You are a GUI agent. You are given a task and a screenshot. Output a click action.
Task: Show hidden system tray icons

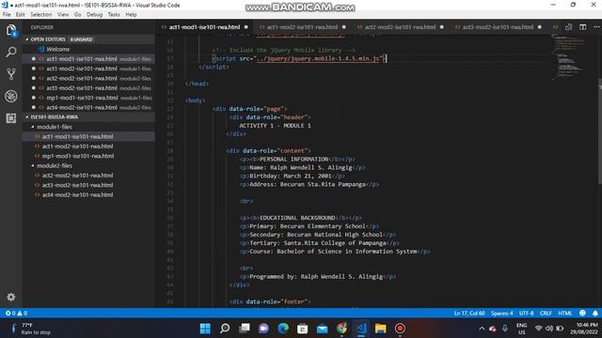(482, 329)
